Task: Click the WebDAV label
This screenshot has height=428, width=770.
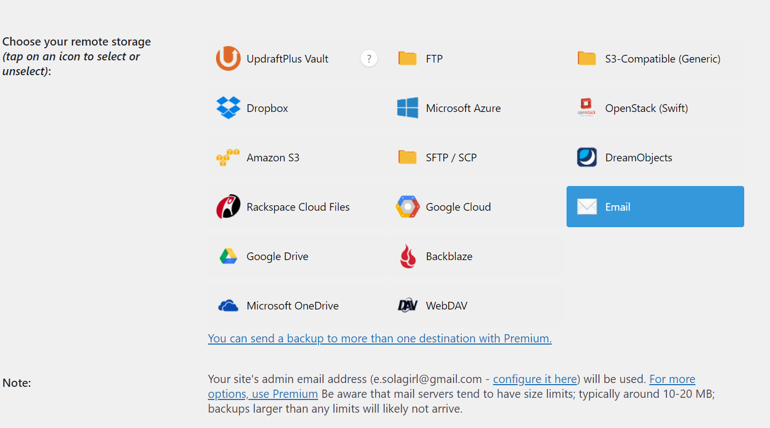Action: [446, 306]
